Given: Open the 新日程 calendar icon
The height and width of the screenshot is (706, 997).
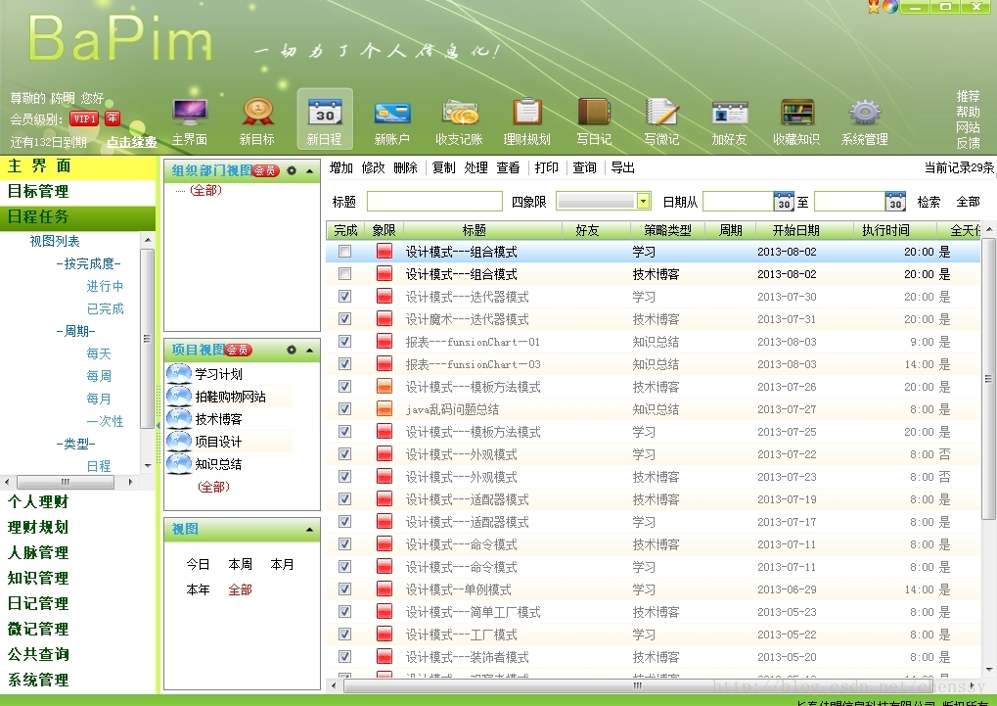Looking at the screenshot, I should point(325,113).
